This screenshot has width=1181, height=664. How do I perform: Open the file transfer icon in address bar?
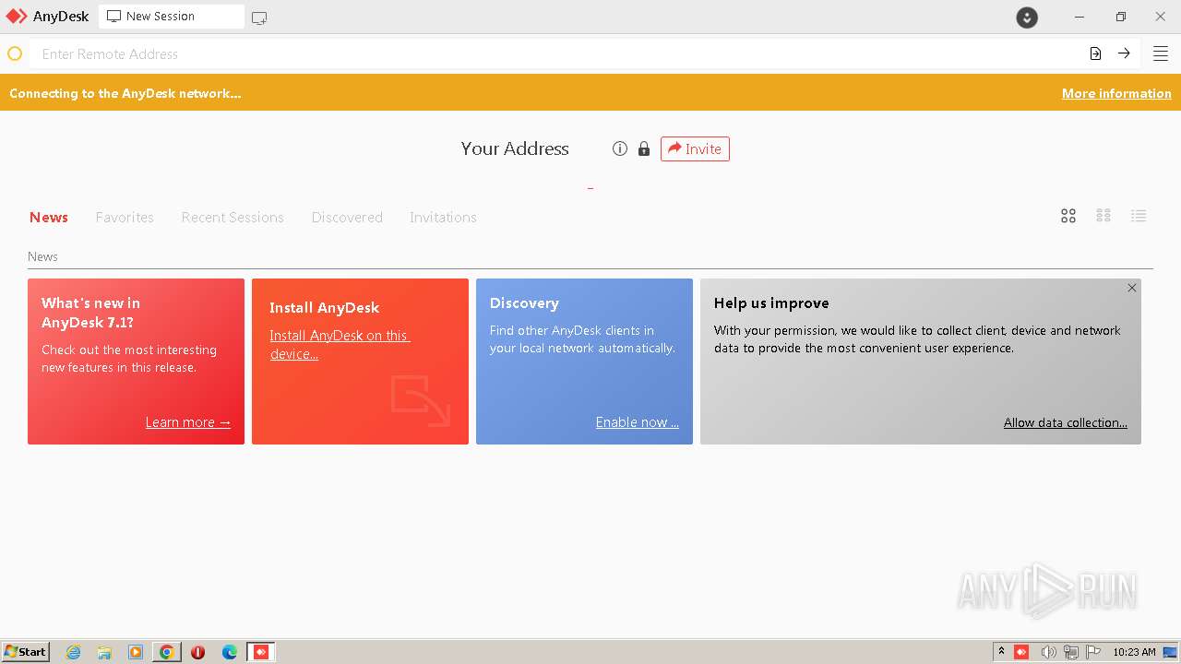click(x=1095, y=53)
